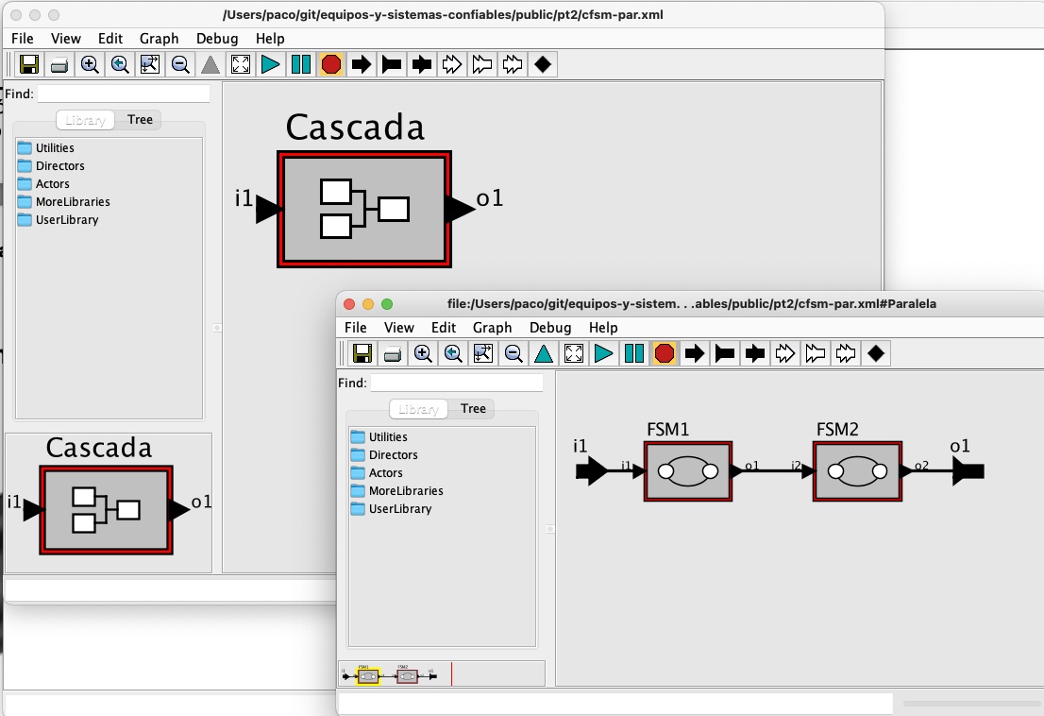Zoom in on the back window's Cascada canvas

pyautogui.click(x=90, y=64)
